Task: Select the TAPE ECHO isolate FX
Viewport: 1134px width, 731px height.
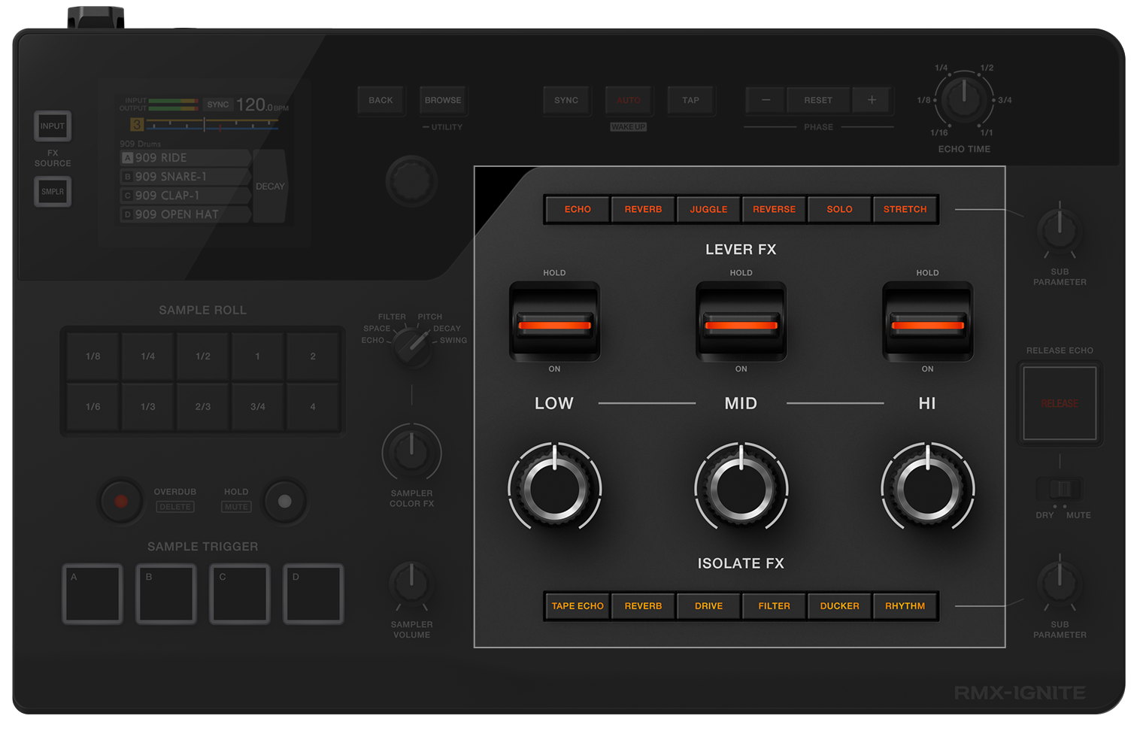Action: pyautogui.click(x=576, y=606)
